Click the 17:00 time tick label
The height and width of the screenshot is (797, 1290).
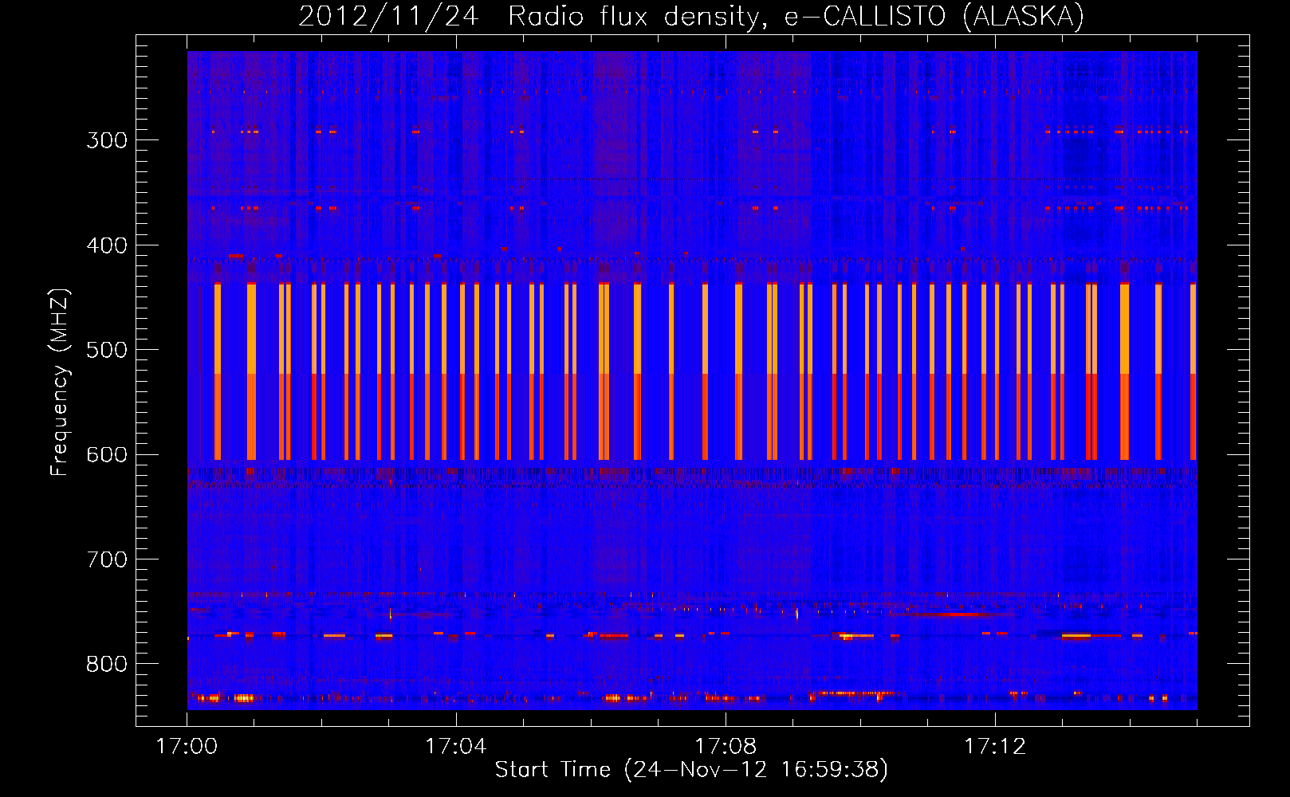187,747
